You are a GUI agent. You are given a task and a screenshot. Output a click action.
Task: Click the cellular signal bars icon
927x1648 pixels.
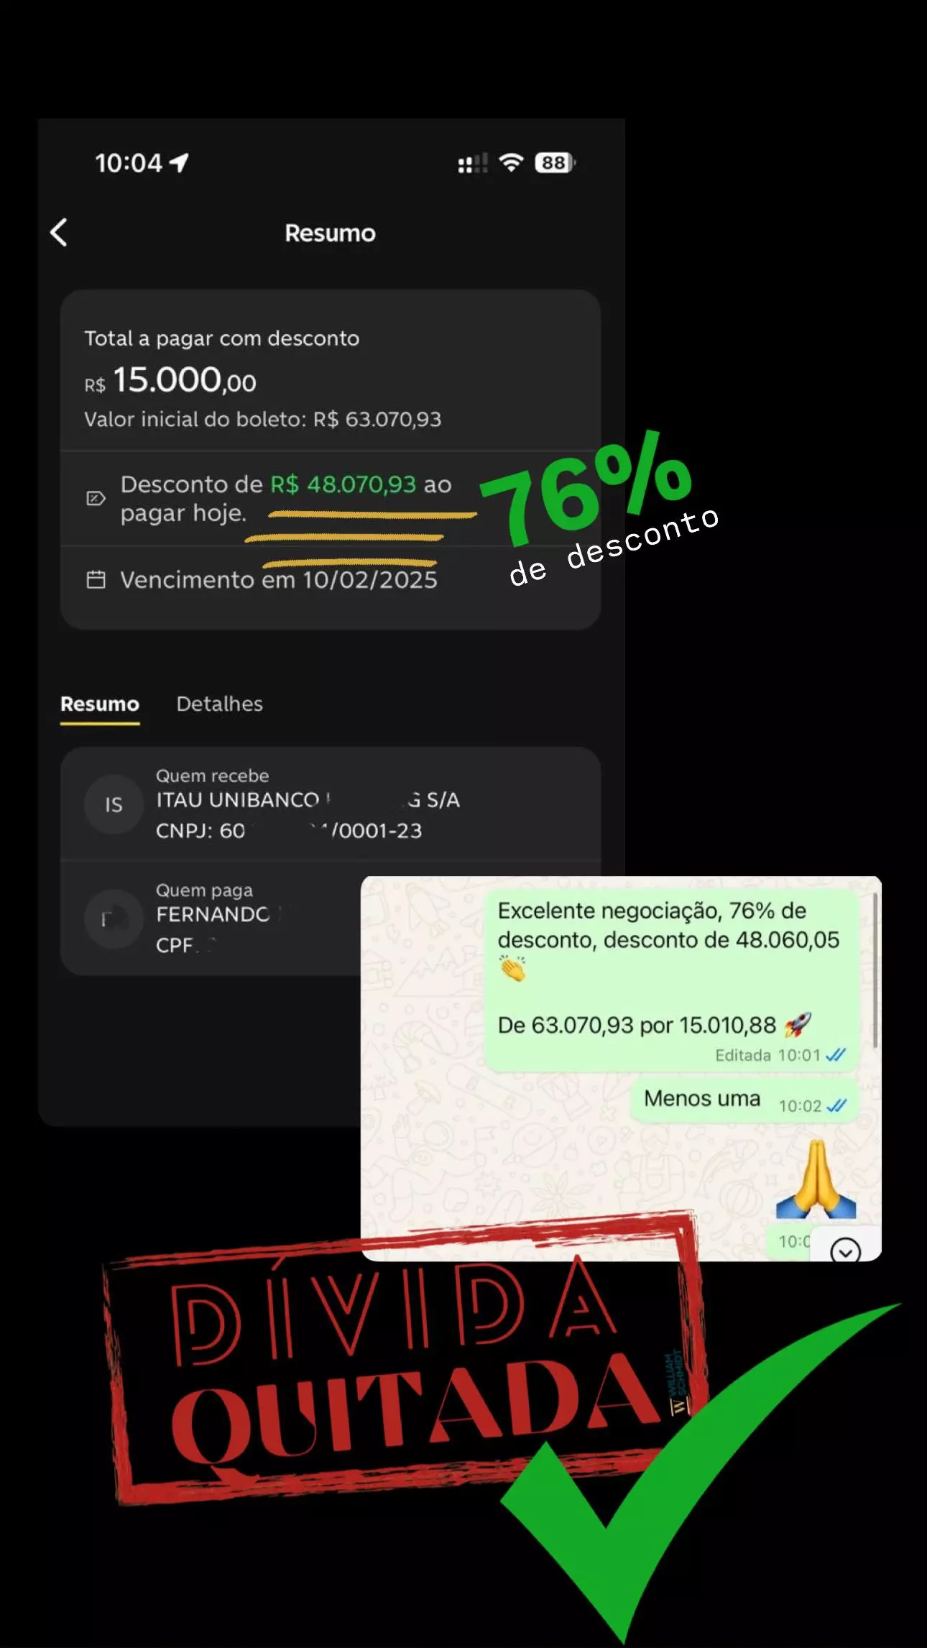[x=472, y=164]
